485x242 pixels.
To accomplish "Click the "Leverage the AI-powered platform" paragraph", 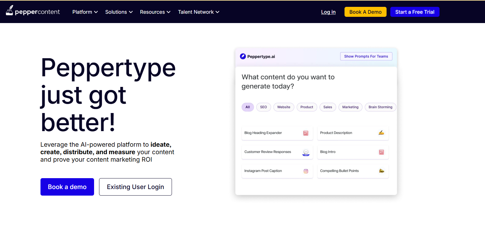I will coord(107,152).
